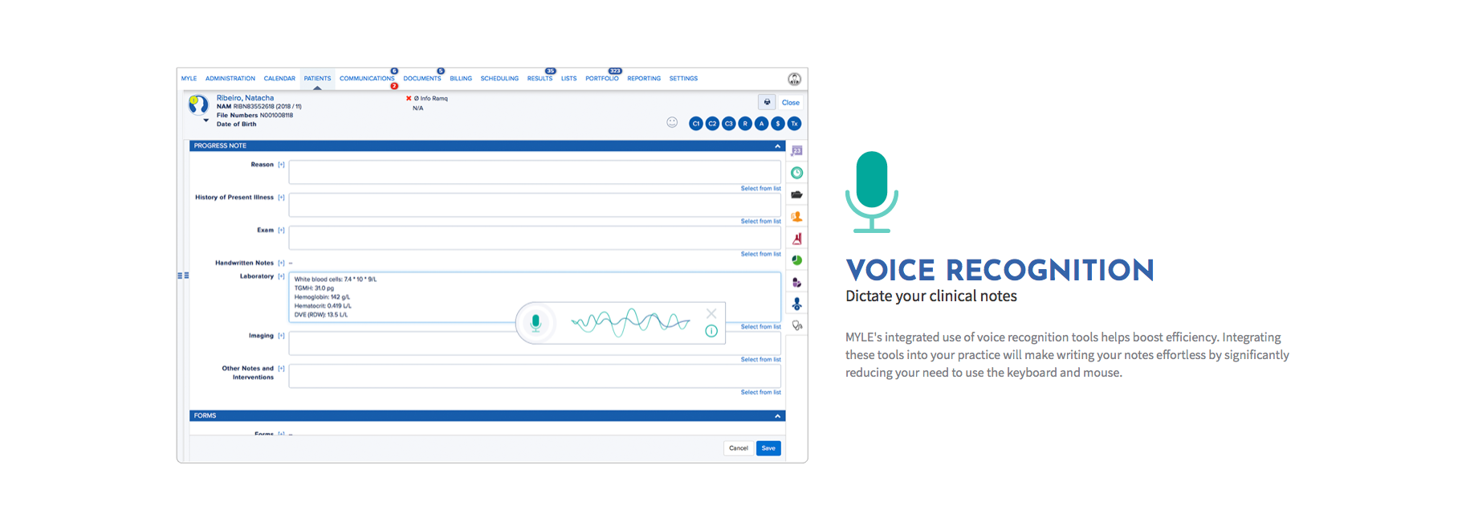This screenshot has width=1462, height=531.
Task: Click the Tx circle badge
Action: (x=794, y=124)
